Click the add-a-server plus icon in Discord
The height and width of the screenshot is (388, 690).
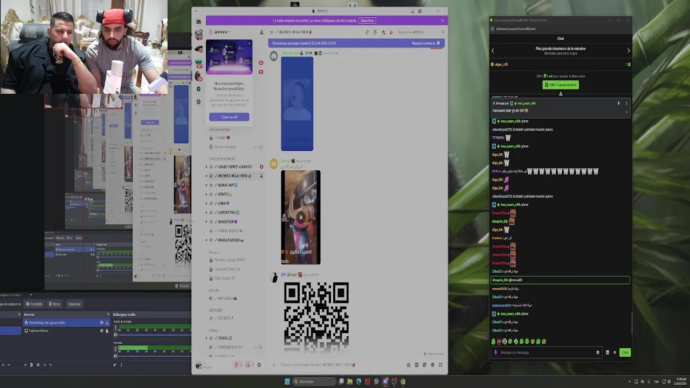point(198,89)
